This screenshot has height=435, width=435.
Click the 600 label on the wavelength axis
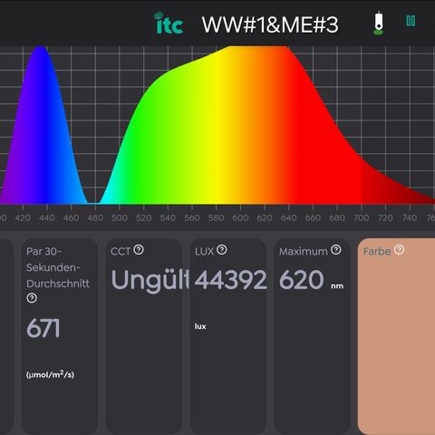[x=240, y=217]
